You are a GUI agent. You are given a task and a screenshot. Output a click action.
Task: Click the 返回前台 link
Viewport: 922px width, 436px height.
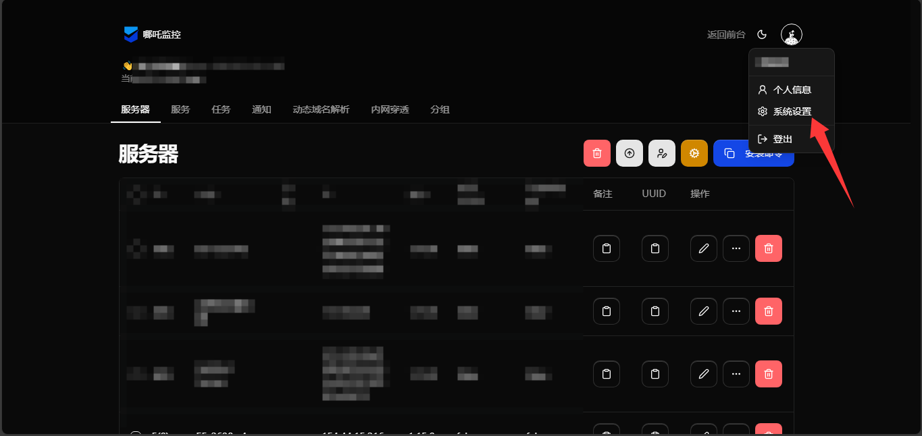(725, 34)
